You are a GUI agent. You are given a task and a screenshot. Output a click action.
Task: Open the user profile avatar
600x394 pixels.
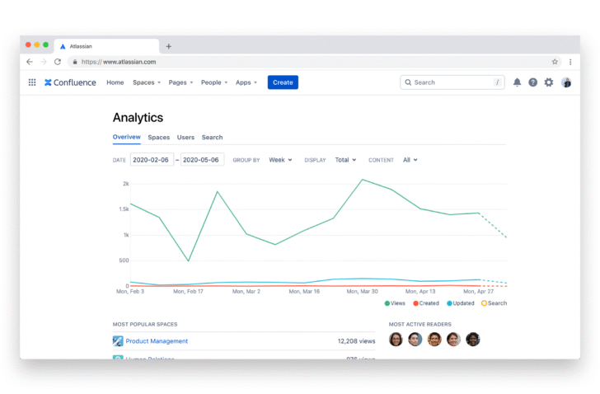(x=566, y=82)
